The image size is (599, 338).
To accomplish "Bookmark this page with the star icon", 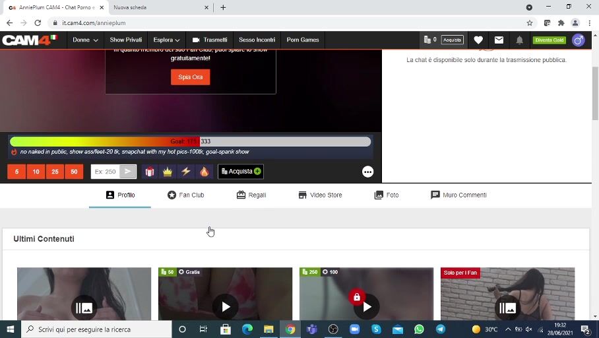I will [529, 22].
